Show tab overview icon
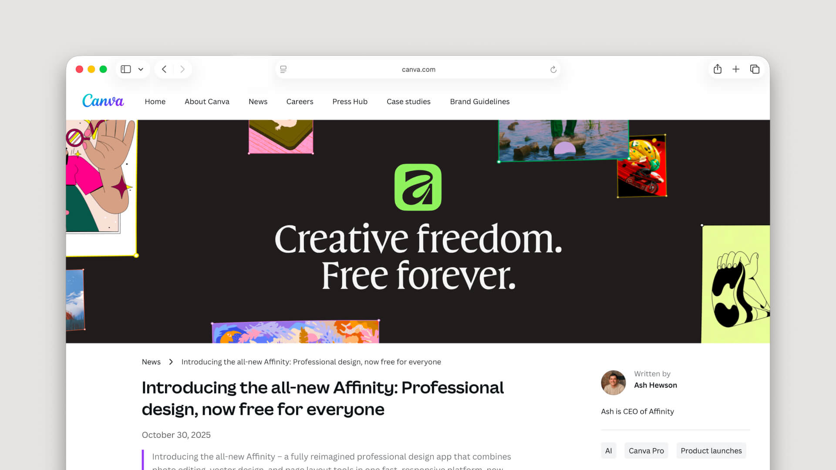 click(x=755, y=69)
